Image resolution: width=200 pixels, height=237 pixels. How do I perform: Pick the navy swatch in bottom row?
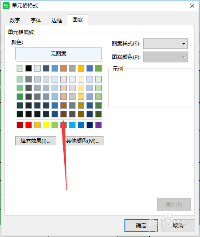pos(90,125)
